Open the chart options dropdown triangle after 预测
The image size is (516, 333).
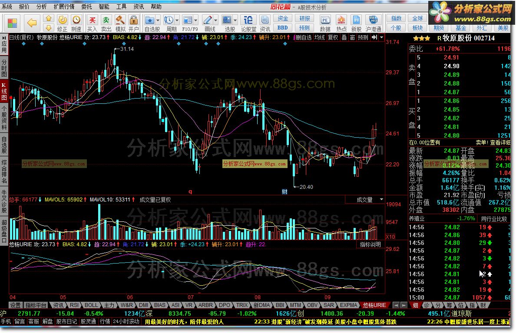tap(382, 37)
